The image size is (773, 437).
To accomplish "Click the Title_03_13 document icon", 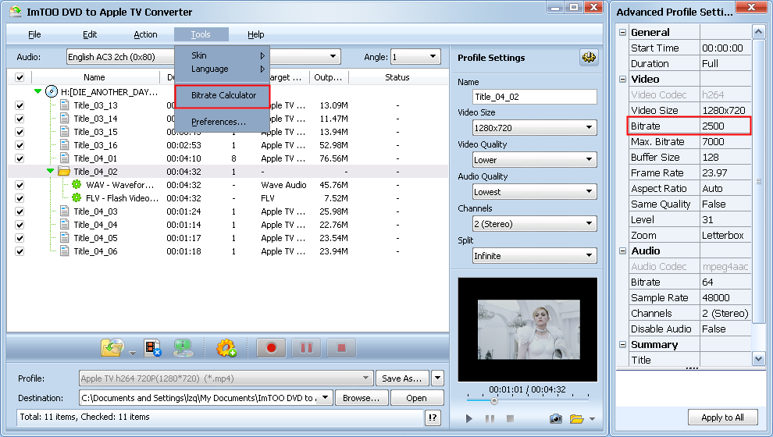I will coord(65,105).
